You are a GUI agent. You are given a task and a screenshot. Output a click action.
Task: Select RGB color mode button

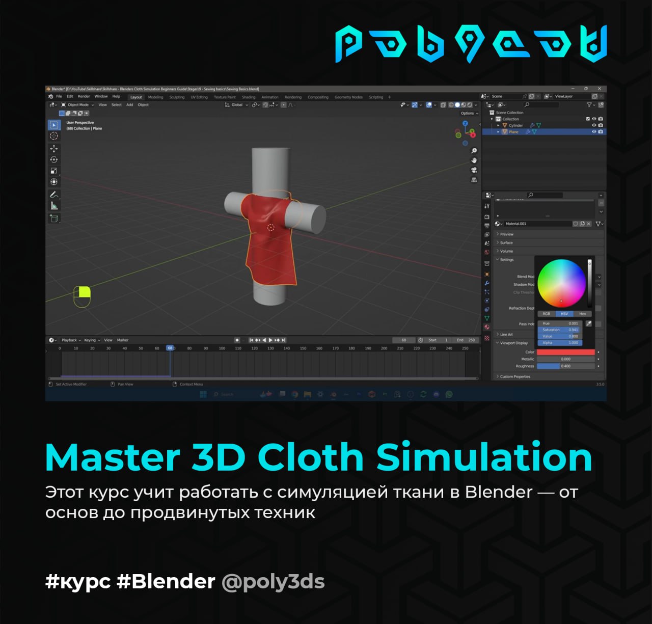[x=547, y=314]
